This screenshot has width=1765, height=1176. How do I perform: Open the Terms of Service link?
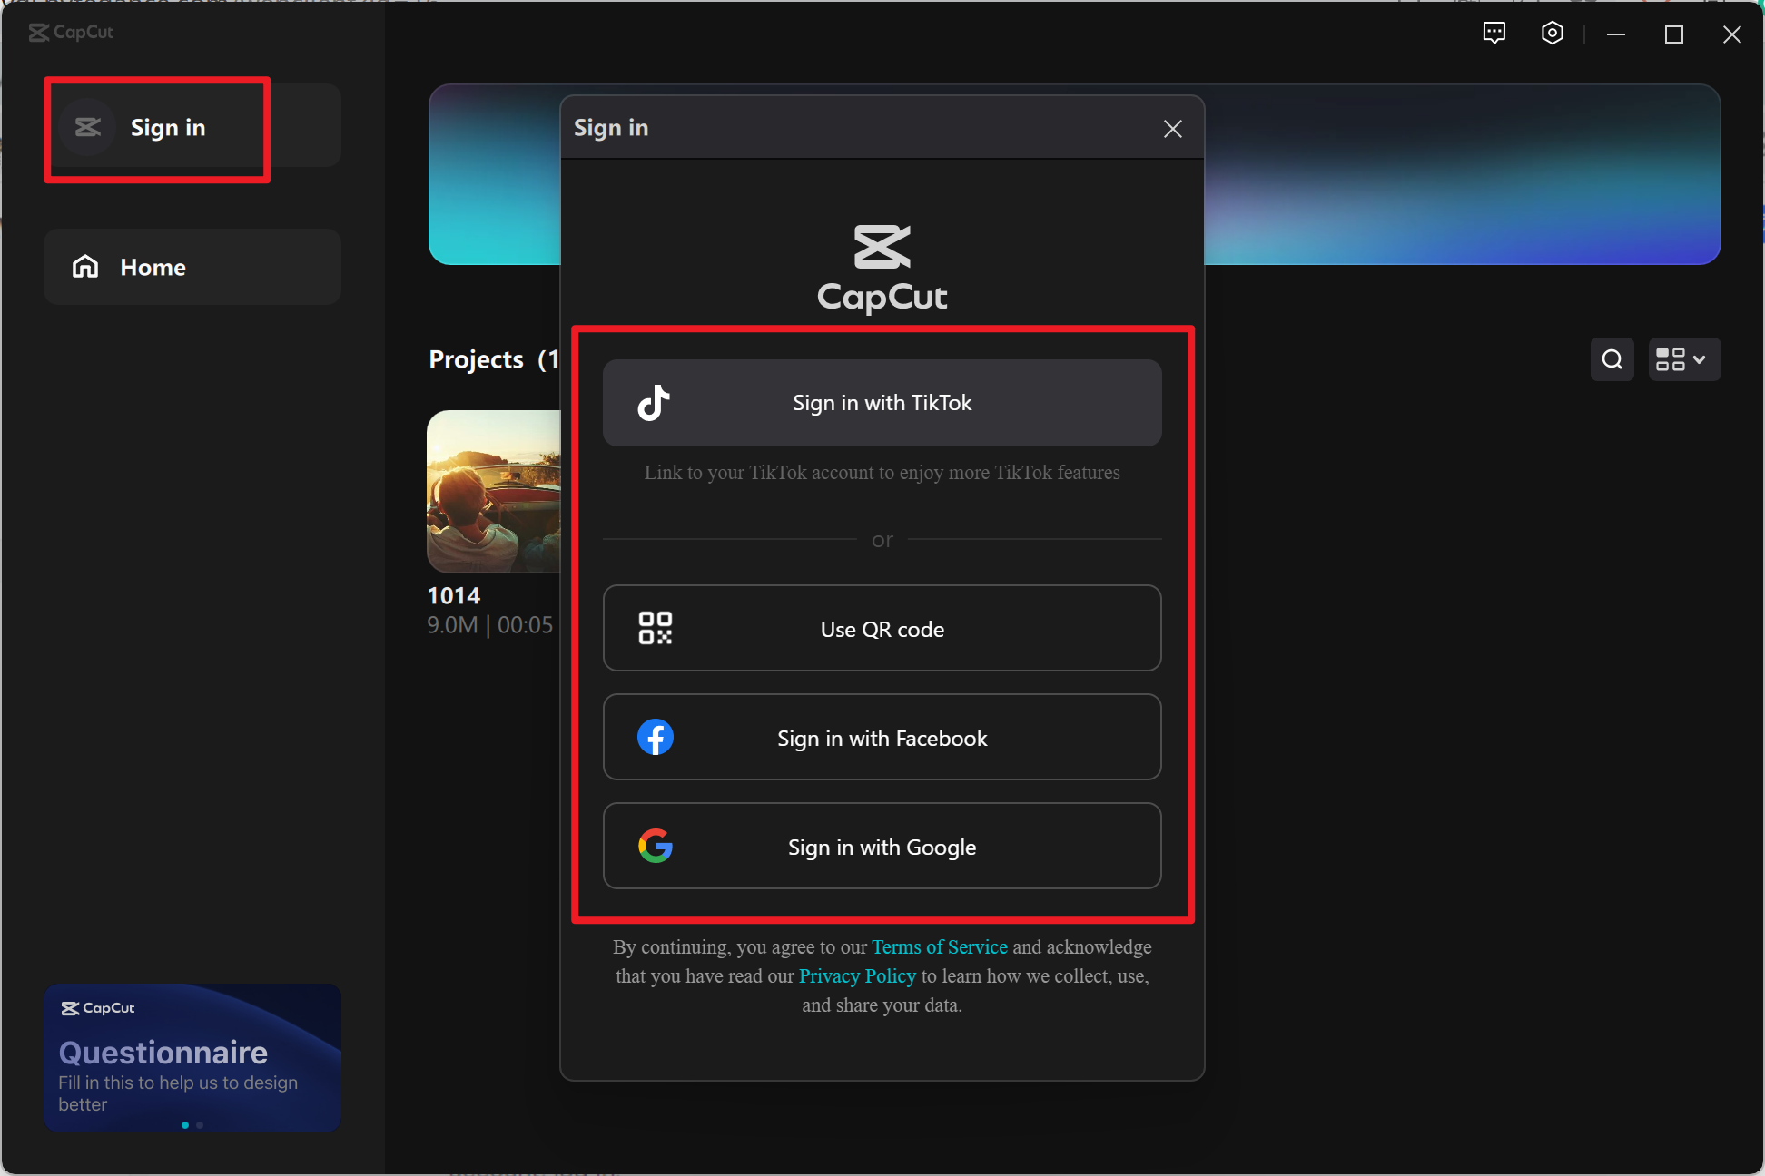[x=940, y=947]
